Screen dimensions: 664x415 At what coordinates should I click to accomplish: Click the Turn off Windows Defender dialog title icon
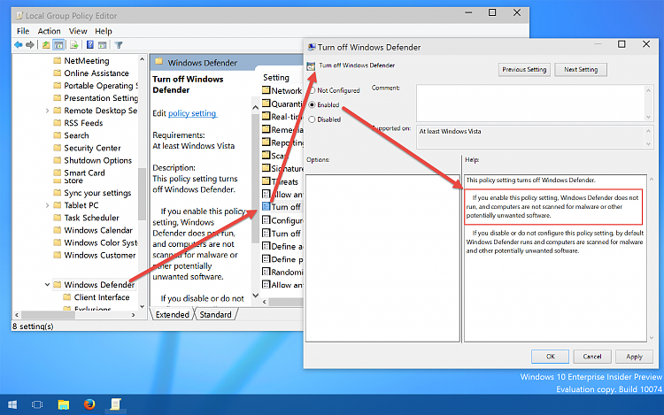tap(312, 47)
